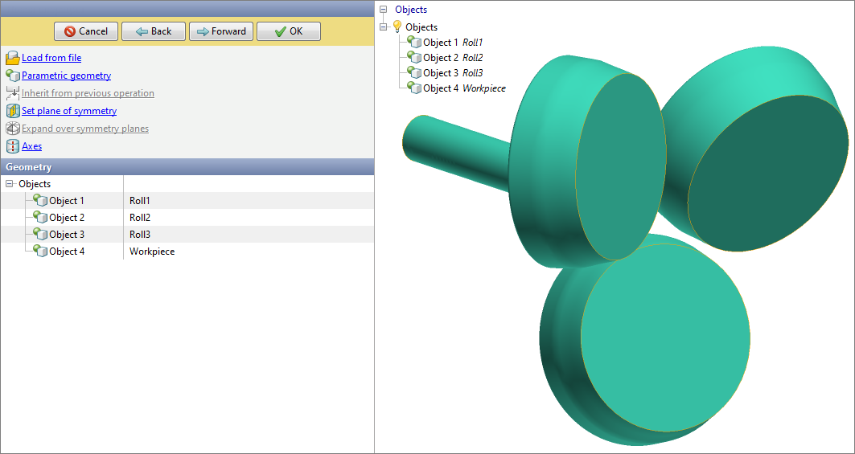855x454 pixels.
Task: Open the Parametric geometry link
Action: [66, 76]
